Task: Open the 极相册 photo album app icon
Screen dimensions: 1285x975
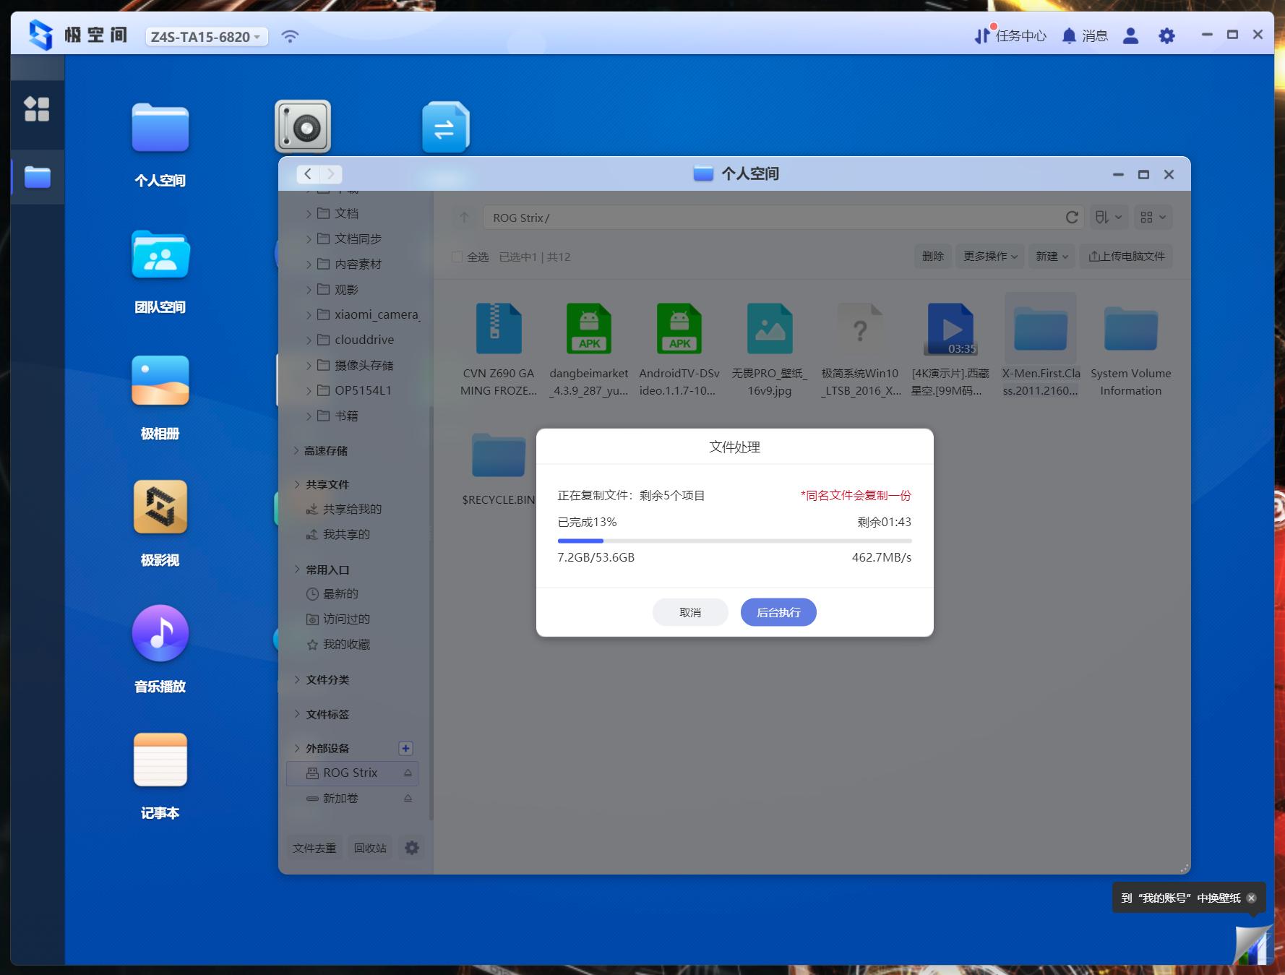Action: 160,381
